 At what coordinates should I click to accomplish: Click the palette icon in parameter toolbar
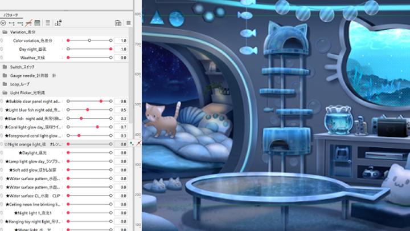pyautogui.click(x=118, y=23)
